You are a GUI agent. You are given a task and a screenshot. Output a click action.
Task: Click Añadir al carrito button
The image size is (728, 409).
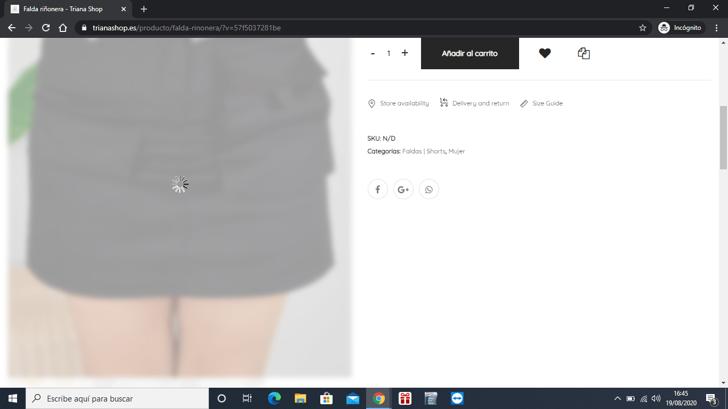pyautogui.click(x=470, y=53)
